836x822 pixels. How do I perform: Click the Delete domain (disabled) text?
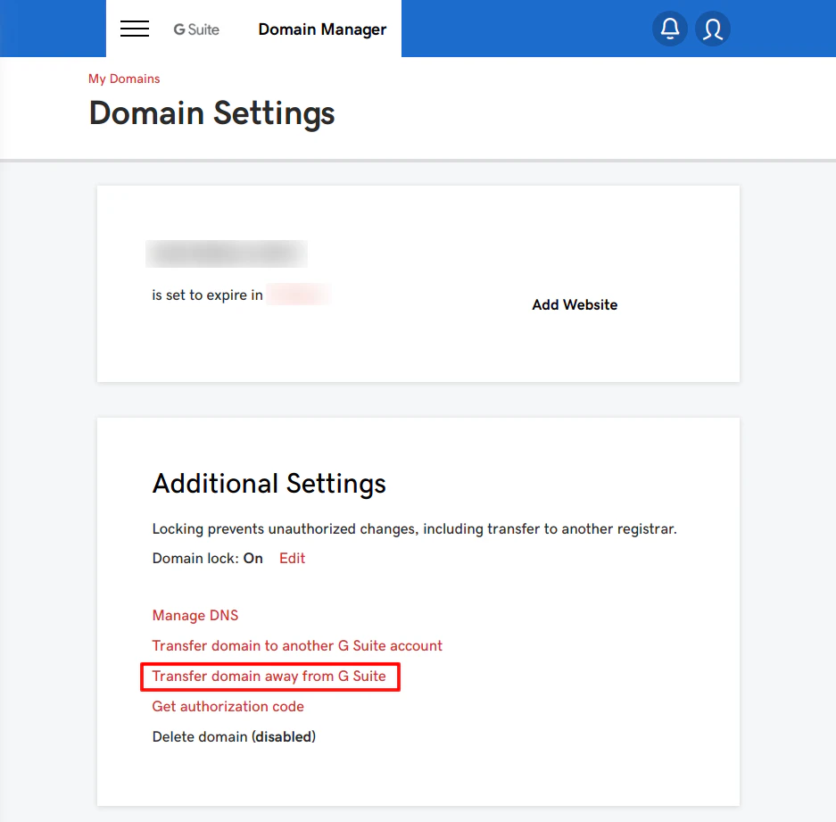234,737
